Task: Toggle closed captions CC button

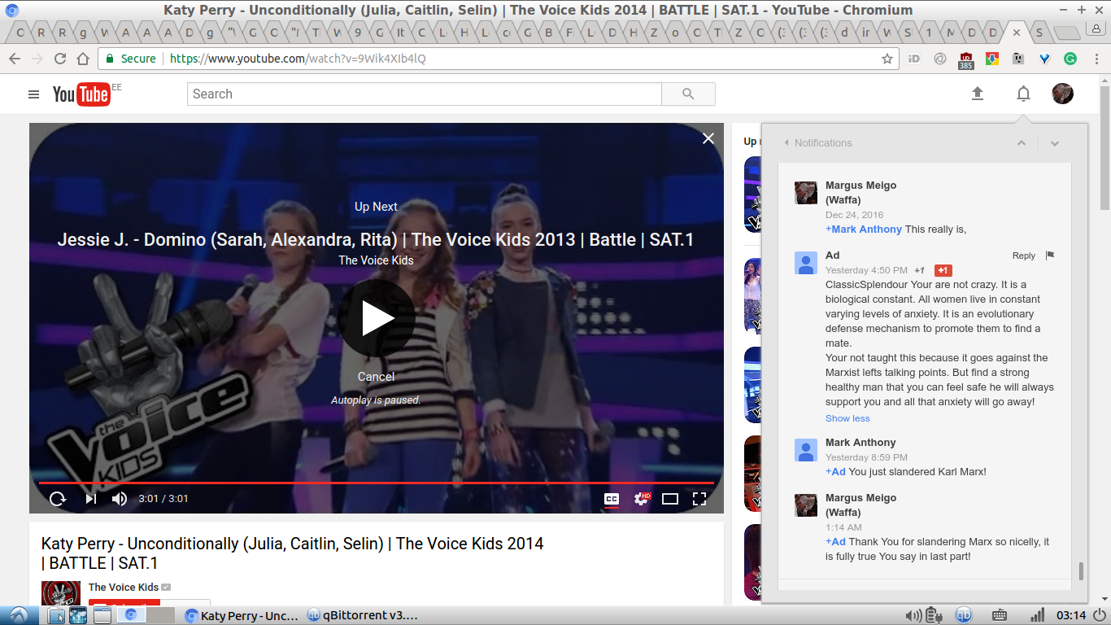Action: point(612,499)
